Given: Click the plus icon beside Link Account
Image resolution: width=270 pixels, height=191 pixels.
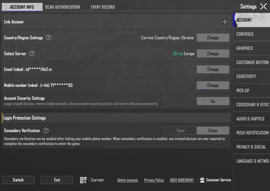Looking at the screenshot, I should [x=225, y=22].
